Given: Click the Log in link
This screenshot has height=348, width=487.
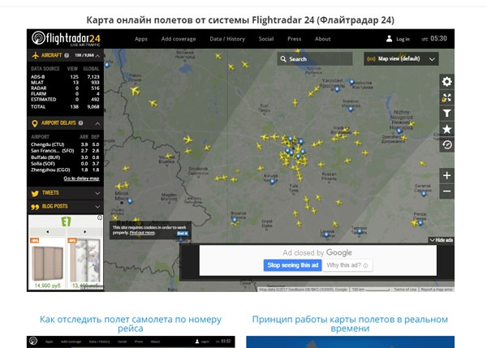Looking at the screenshot, I should click(x=403, y=39).
